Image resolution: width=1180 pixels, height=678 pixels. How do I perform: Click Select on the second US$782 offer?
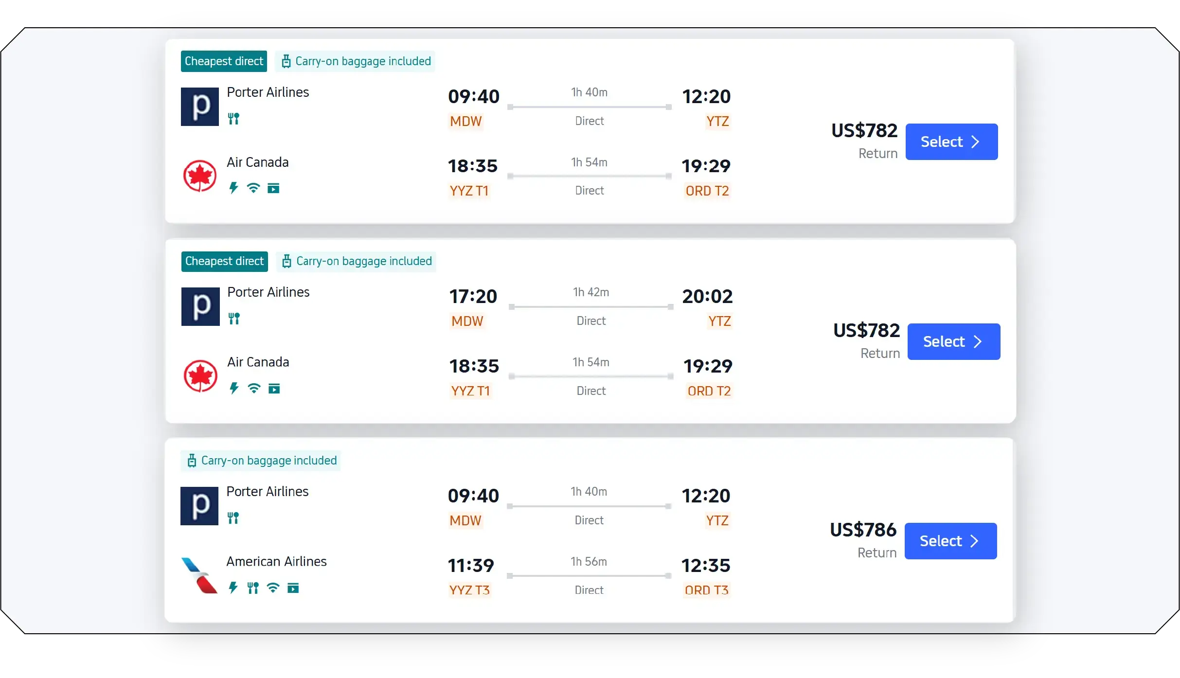point(953,341)
